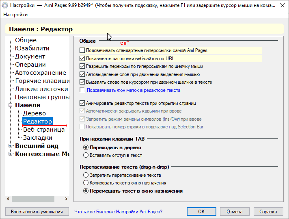Click the Справка button

[x=268, y=212]
